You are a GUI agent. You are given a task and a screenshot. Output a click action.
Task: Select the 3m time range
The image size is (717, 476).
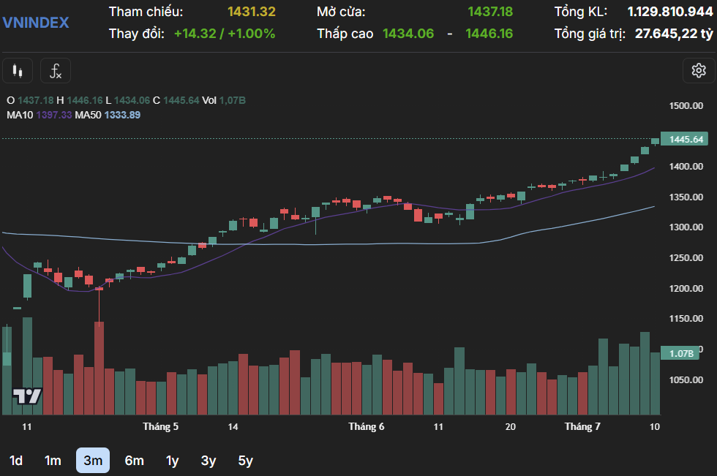tap(93, 461)
